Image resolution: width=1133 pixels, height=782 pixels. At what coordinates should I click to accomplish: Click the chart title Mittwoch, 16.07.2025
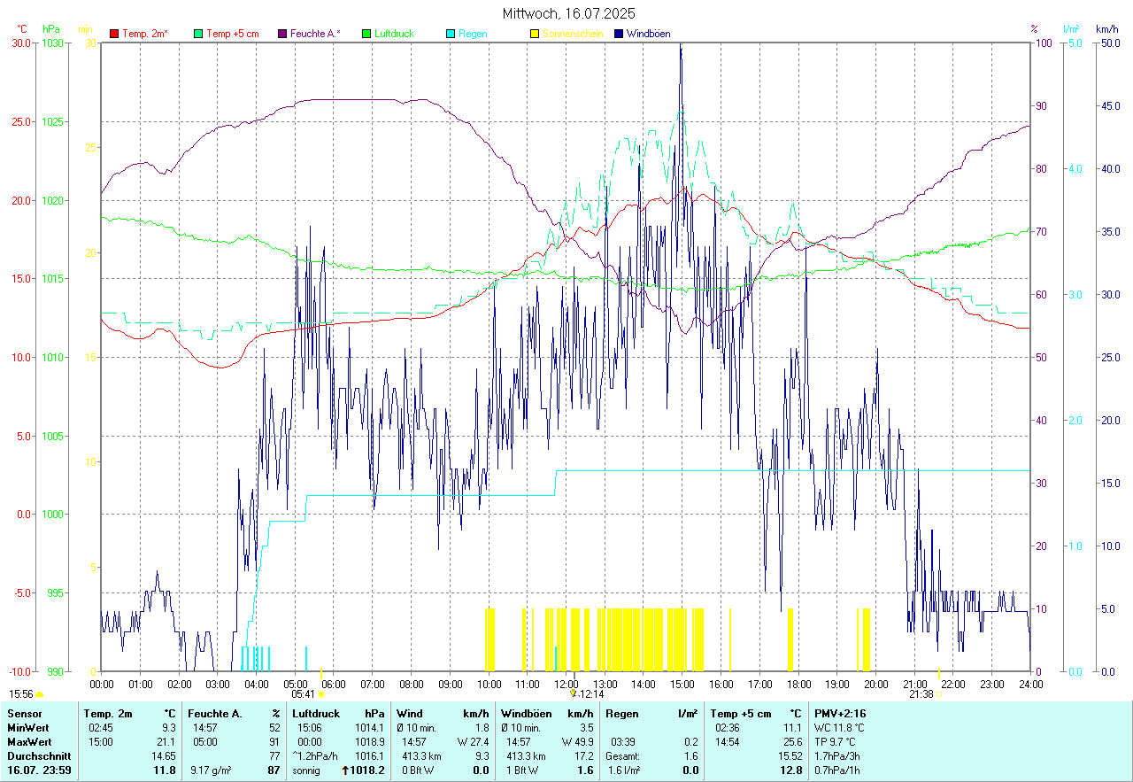(x=568, y=13)
